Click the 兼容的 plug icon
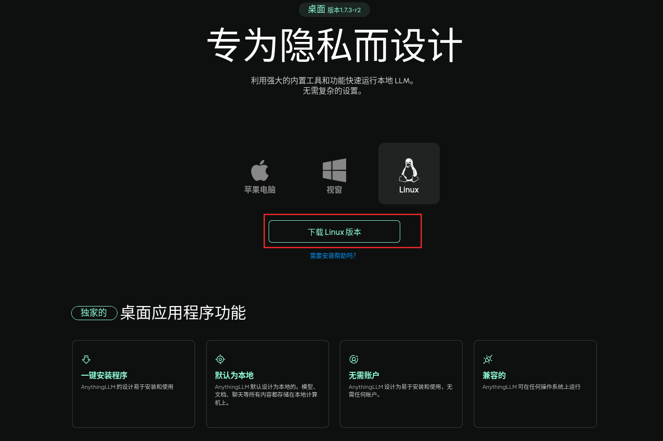The height and width of the screenshot is (441, 663). [x=487, y=360]
